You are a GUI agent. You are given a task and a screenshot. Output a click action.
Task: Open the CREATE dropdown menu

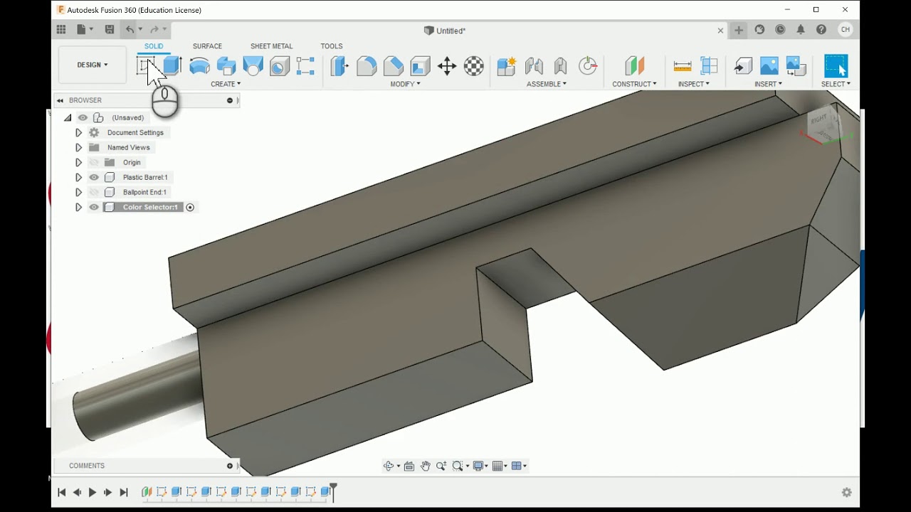coord(226,84)
